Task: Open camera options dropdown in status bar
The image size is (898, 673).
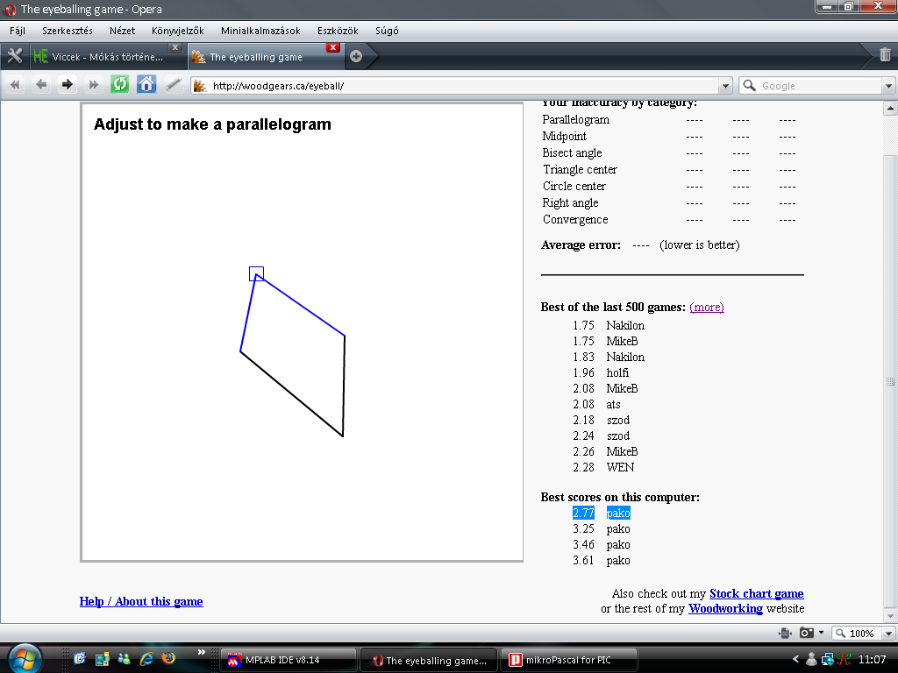Action: tap(821, 633)
